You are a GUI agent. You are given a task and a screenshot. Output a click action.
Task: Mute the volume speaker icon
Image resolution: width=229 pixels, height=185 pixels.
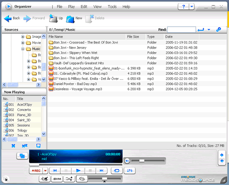coord(127,161)
